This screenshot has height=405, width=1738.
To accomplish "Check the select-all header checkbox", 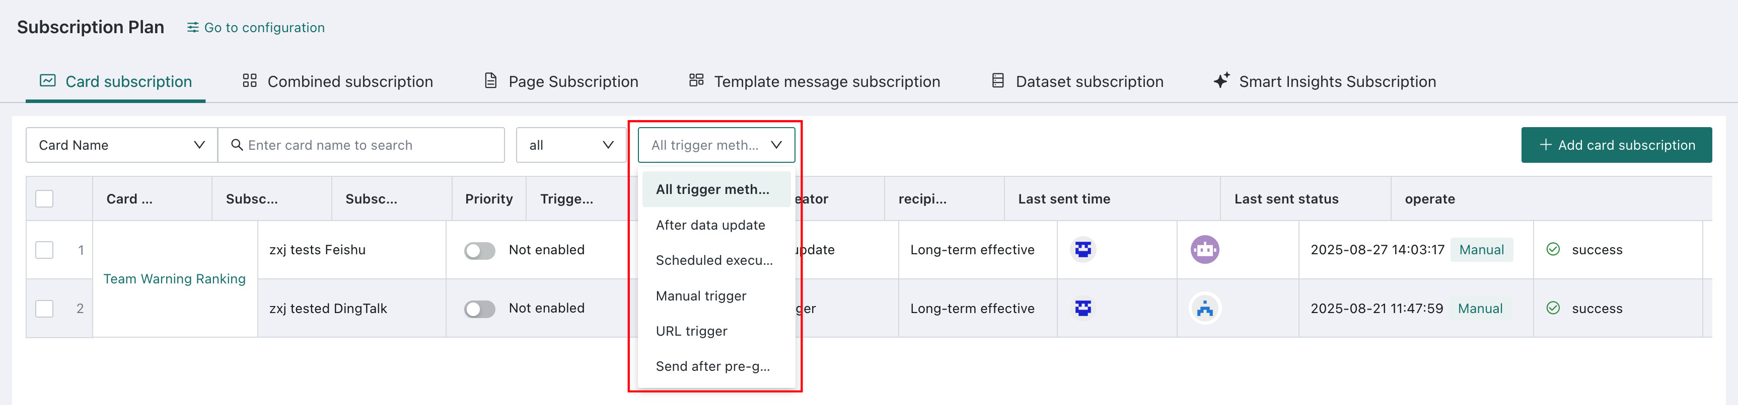I will tap(44, 199).
